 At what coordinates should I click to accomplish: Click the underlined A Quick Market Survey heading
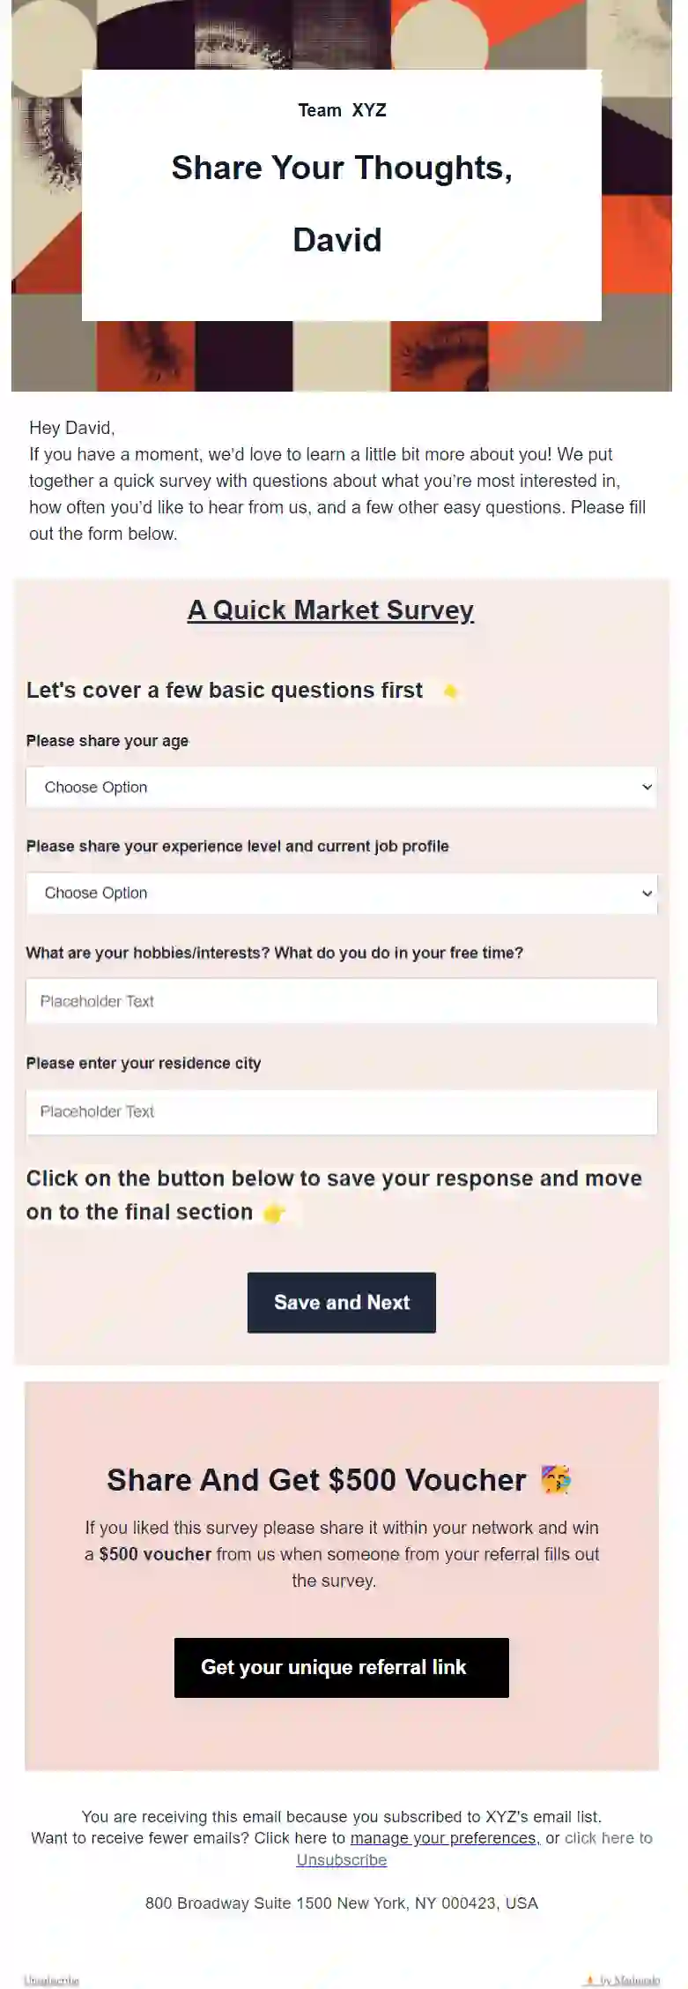click(x=330, y=609)
